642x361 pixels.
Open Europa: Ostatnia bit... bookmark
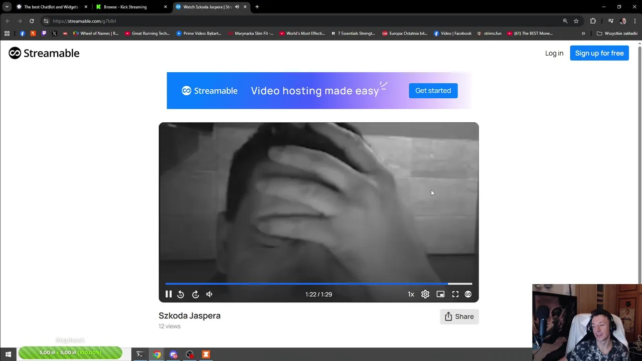405,34
